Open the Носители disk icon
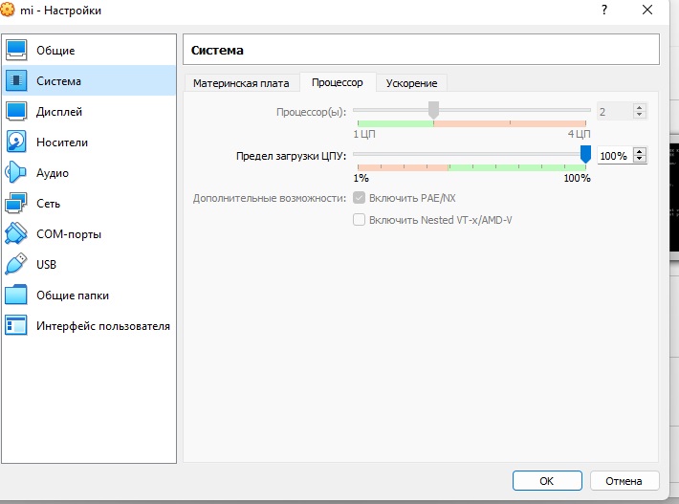The height and width of the screenshot is (504, 679). click(x=17, y=142)
